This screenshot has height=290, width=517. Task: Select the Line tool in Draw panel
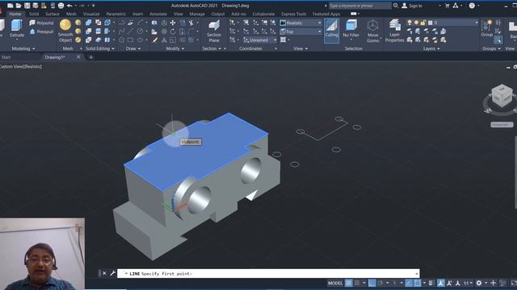[x=131, y=31]
